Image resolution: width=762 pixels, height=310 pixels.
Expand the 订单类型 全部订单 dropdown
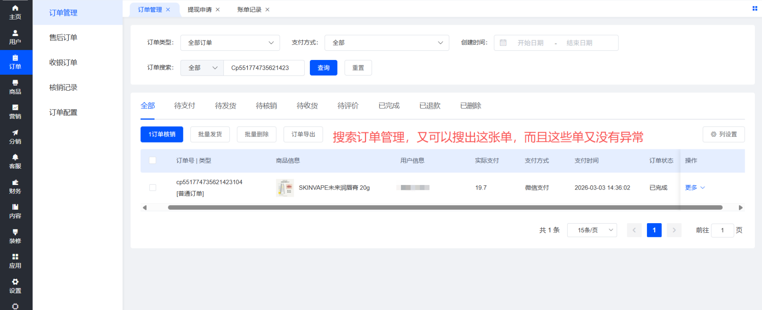click(230, 43)
